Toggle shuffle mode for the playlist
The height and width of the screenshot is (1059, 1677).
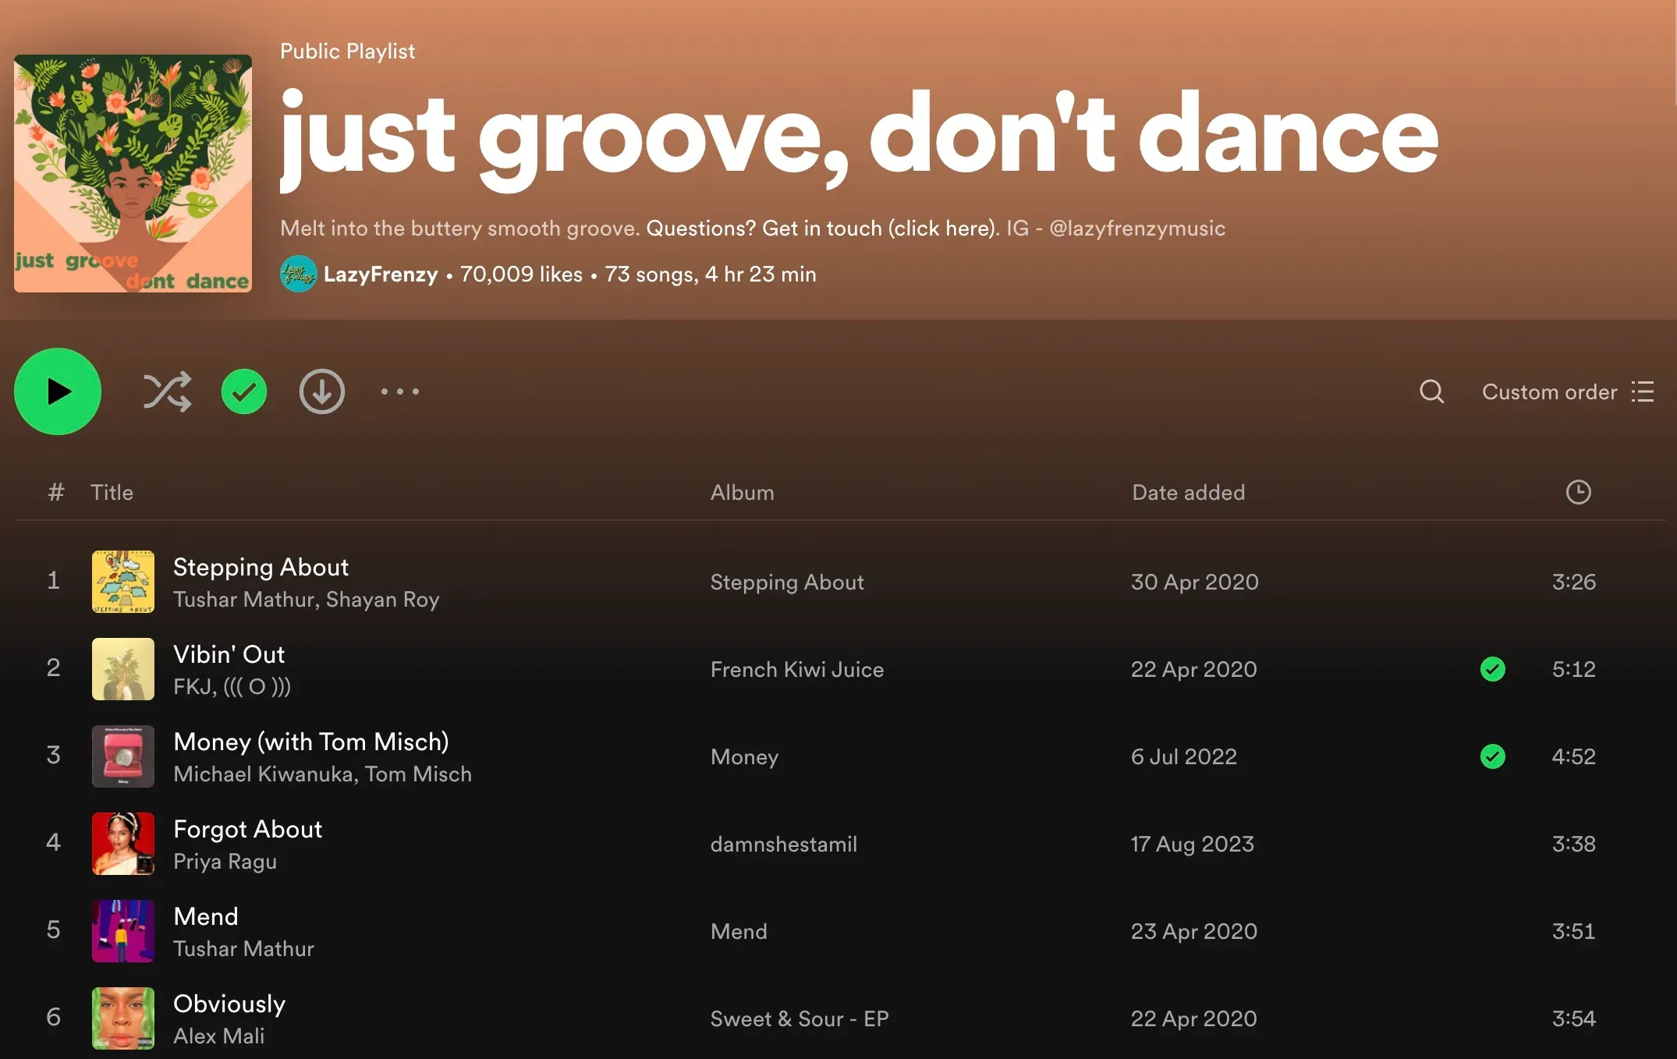[x=167, y=391]
